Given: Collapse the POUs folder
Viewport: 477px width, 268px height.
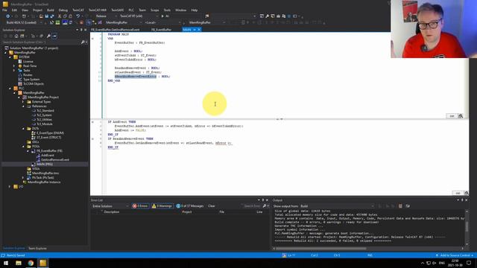Looking at the screenshot, I should (23, 147).
